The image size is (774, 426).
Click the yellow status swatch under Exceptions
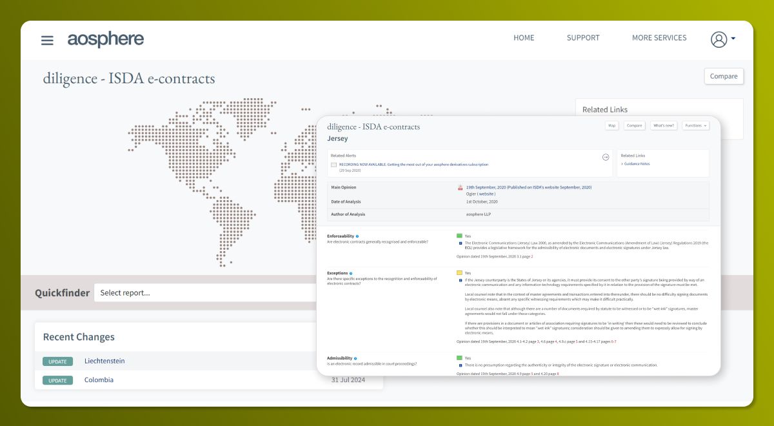[460, 273]
